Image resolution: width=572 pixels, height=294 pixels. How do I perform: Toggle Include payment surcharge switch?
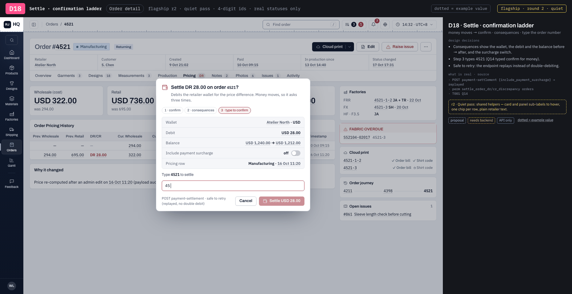[296, 153]
